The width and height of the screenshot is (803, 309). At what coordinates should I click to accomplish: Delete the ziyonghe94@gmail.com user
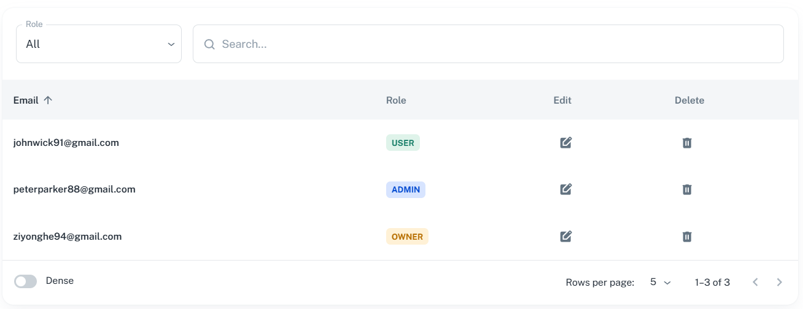click(x=687, y=236)
